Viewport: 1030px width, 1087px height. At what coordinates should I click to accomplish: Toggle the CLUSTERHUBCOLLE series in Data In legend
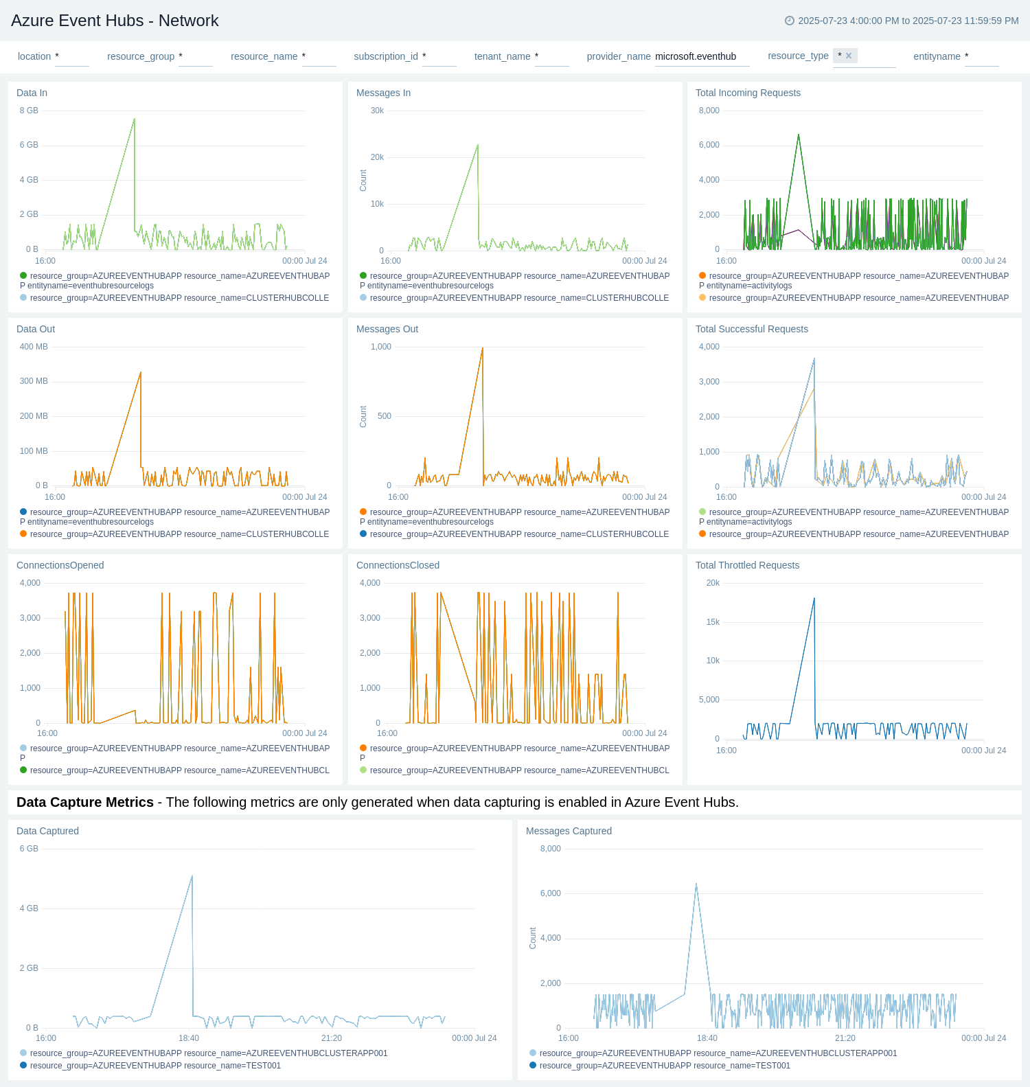click(175, 298)
